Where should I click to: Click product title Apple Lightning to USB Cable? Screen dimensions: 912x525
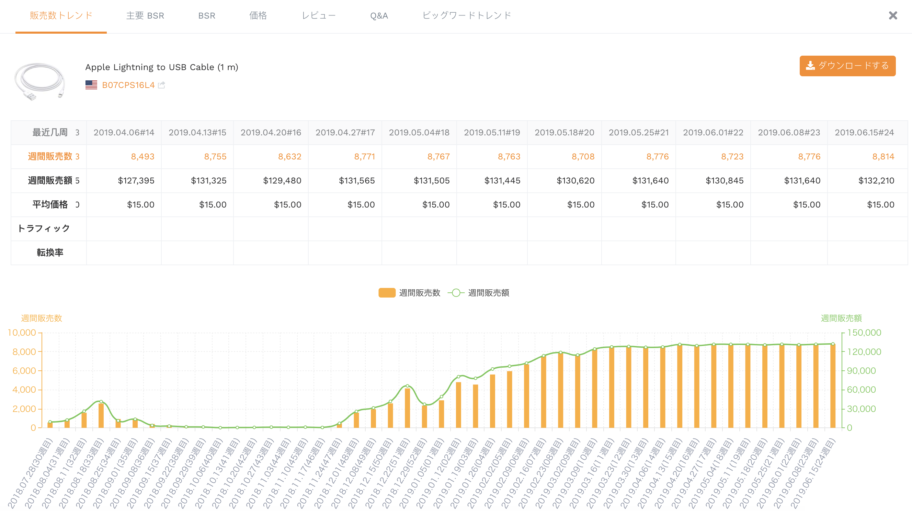tap(161, 67)
